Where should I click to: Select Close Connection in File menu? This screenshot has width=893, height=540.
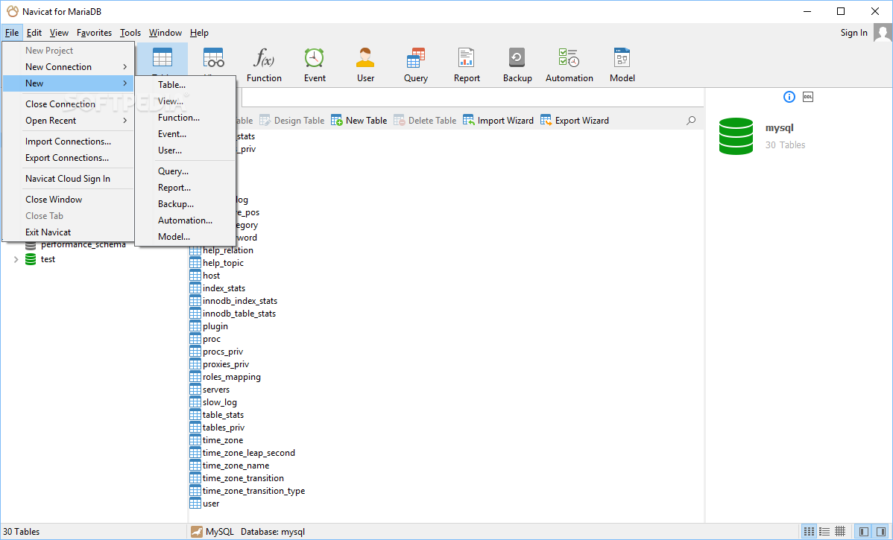(x=69, y=104)
